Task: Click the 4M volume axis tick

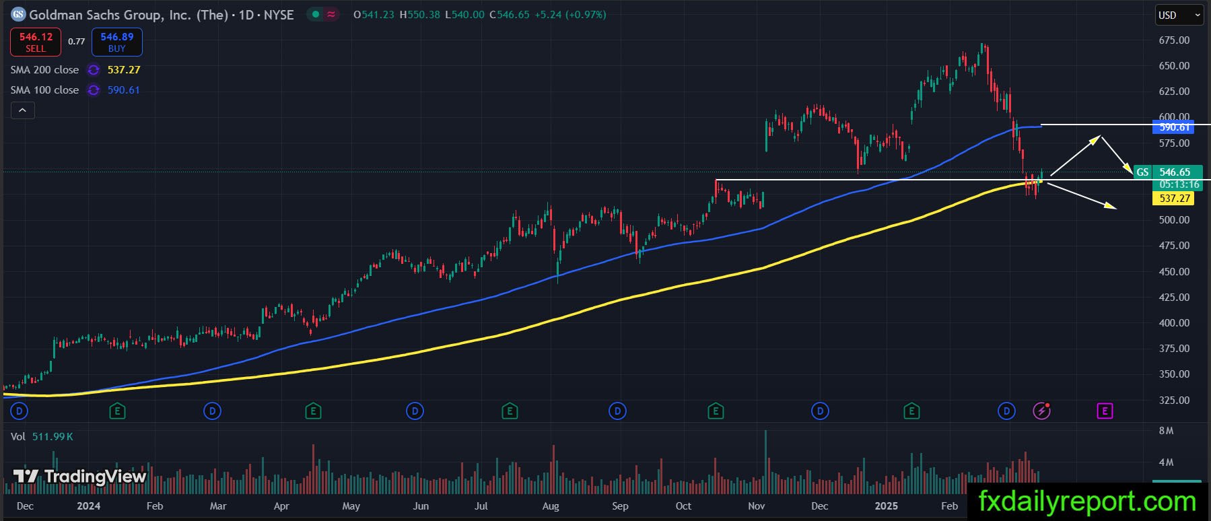Action: (1166, 462)
